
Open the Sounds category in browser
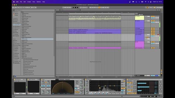pyautogui.click(x=16, y=20)
